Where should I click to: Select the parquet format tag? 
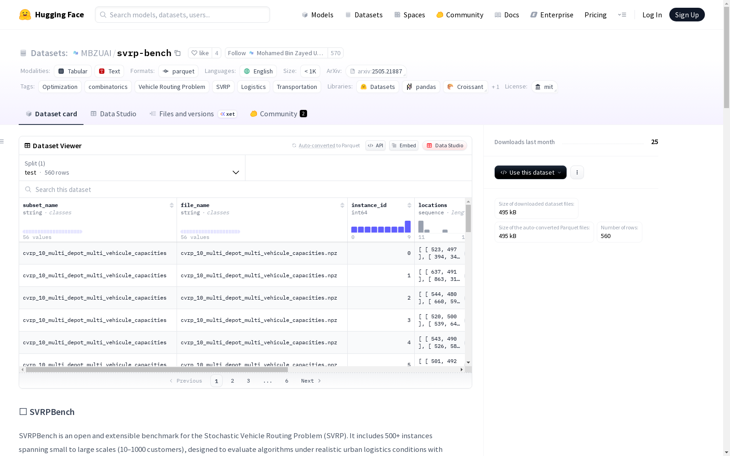pos(178,71)
